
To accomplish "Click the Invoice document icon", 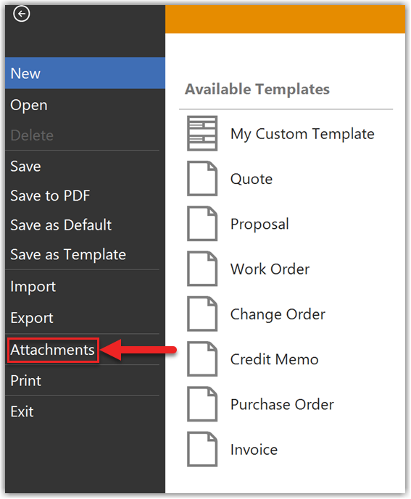I will tap(202, 449).
